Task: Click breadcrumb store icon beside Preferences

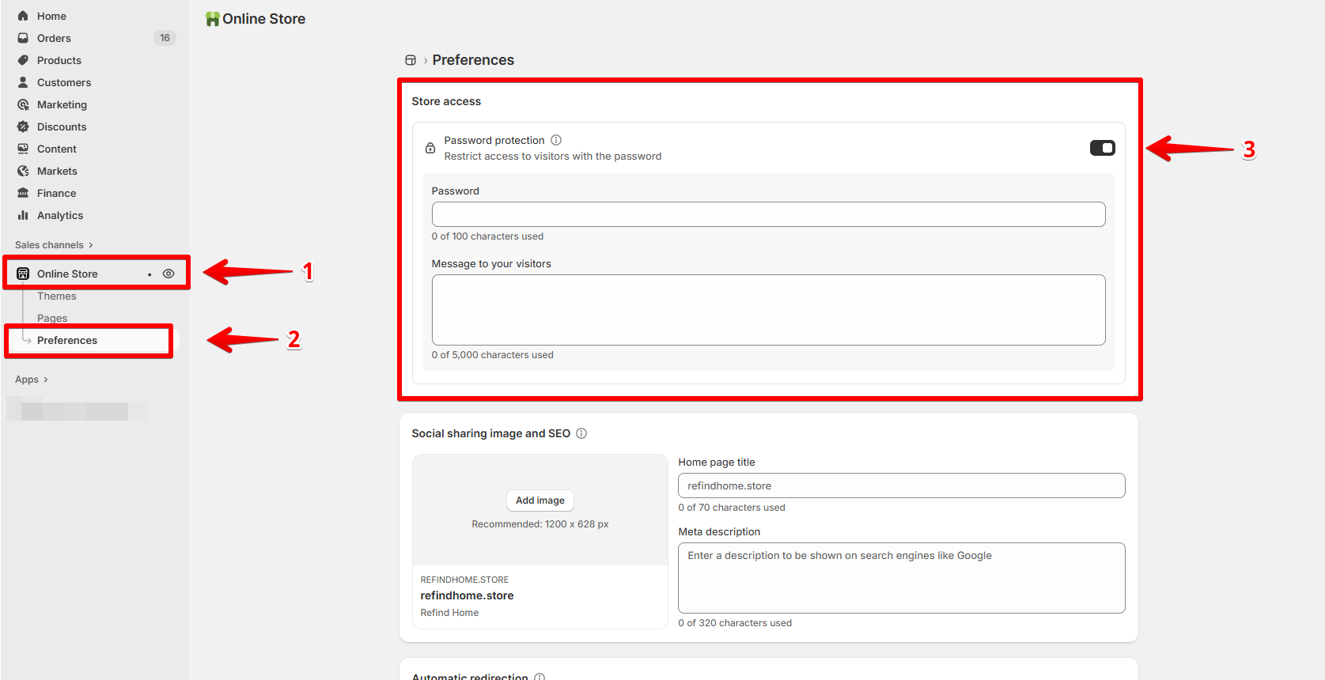Action: [411, 60]
